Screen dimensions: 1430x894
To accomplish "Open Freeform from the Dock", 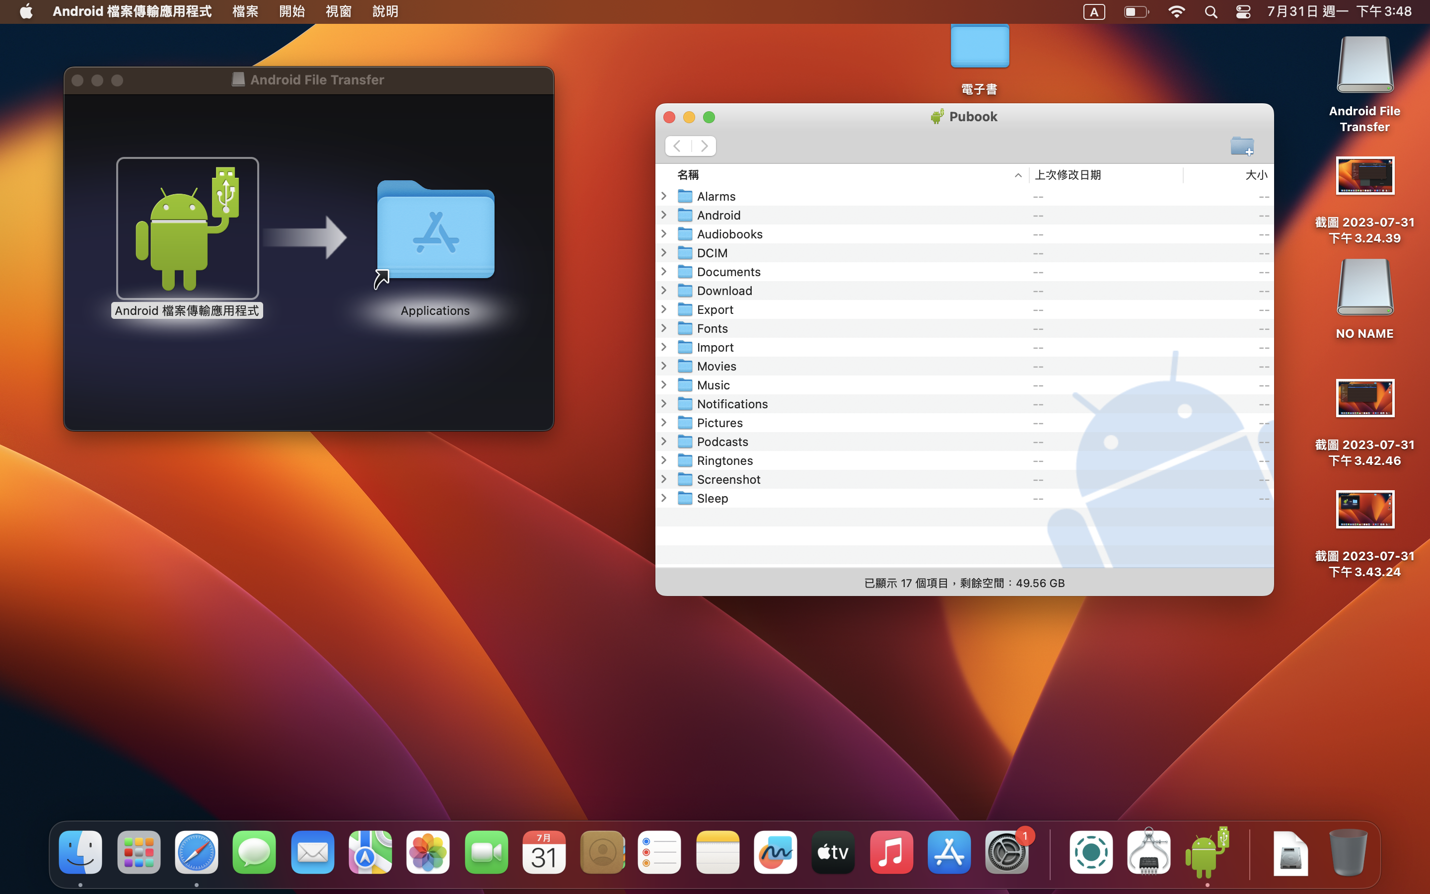I will [775, 852].
